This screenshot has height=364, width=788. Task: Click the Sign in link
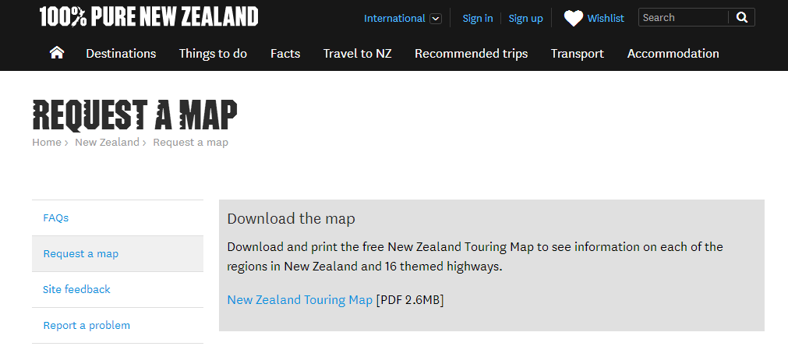[x=478, y=18]
